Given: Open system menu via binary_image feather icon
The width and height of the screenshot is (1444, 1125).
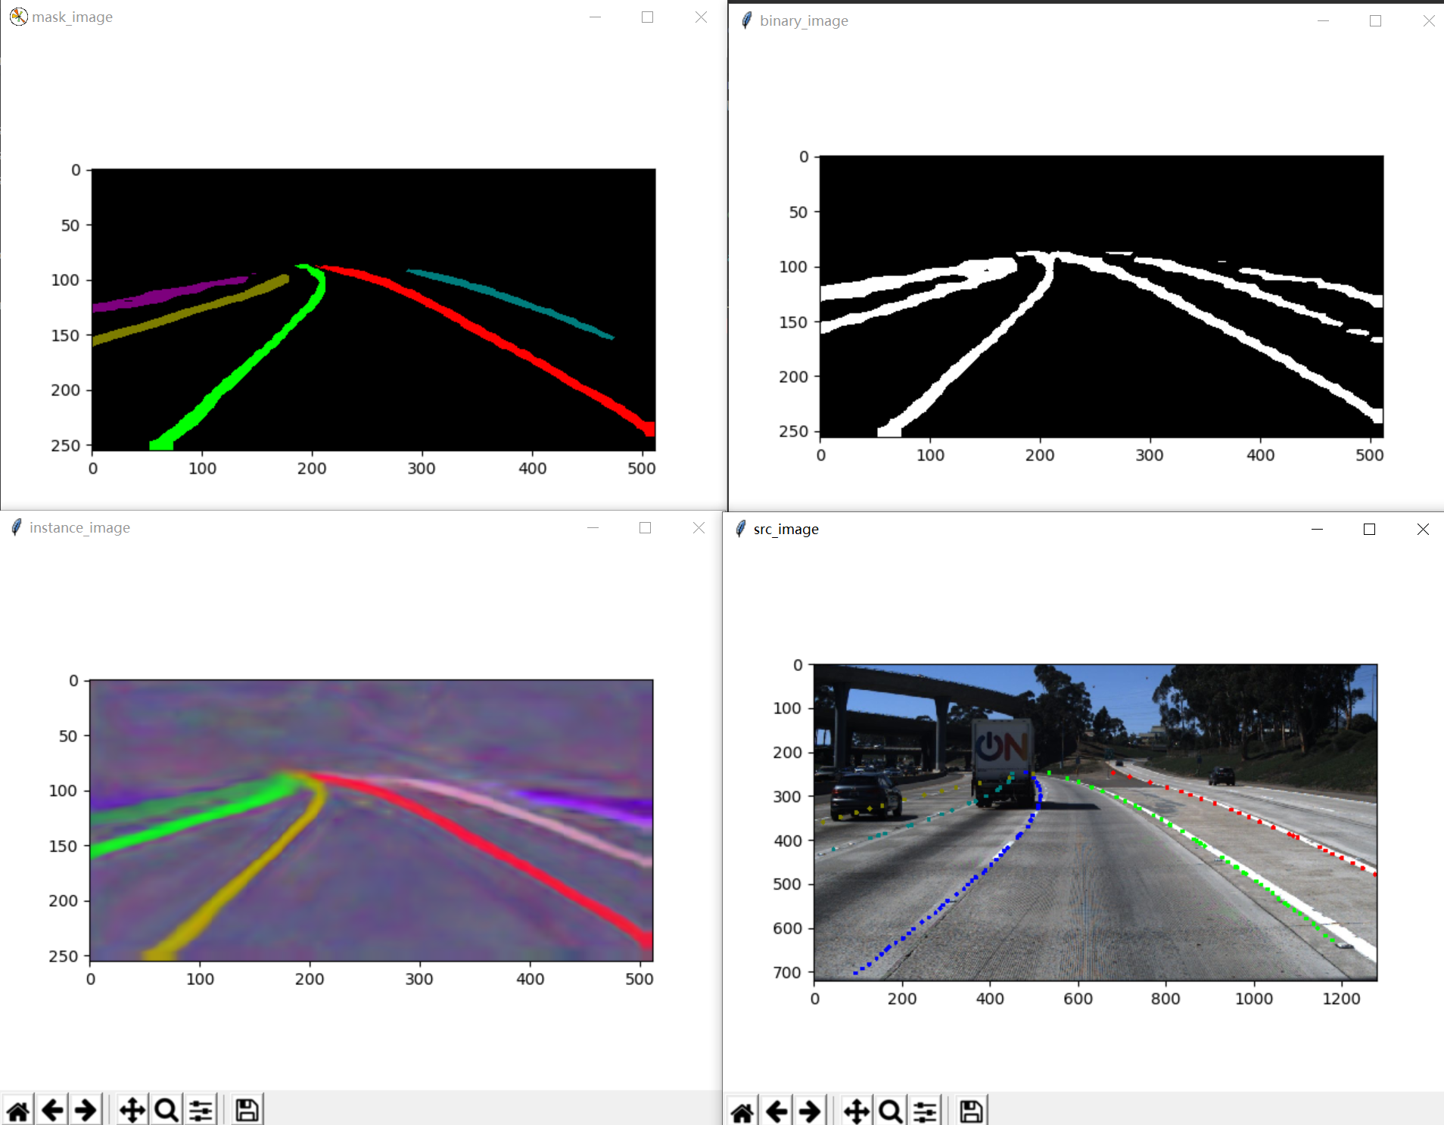Looking at the screenshot, I should tap(746, 20).
